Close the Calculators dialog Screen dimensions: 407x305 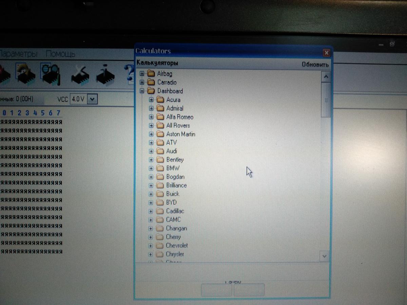326,53
